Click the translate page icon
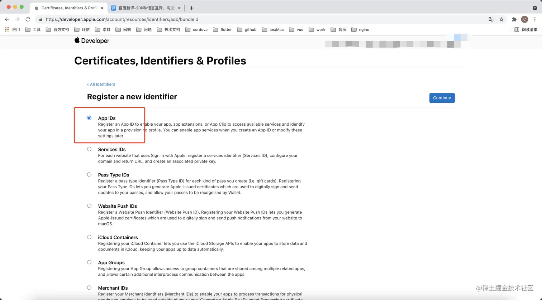Viewport: 542px width, 300px height. pyautogui.click(x=491, y=19)
